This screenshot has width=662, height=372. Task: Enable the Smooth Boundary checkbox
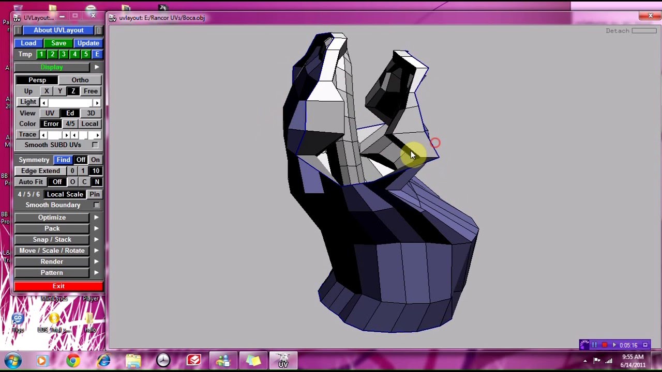coord(96,205)
